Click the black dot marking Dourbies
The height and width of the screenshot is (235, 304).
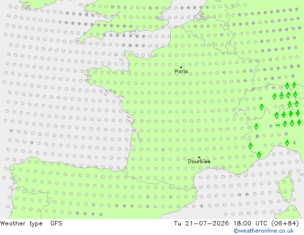click(199, 157)
